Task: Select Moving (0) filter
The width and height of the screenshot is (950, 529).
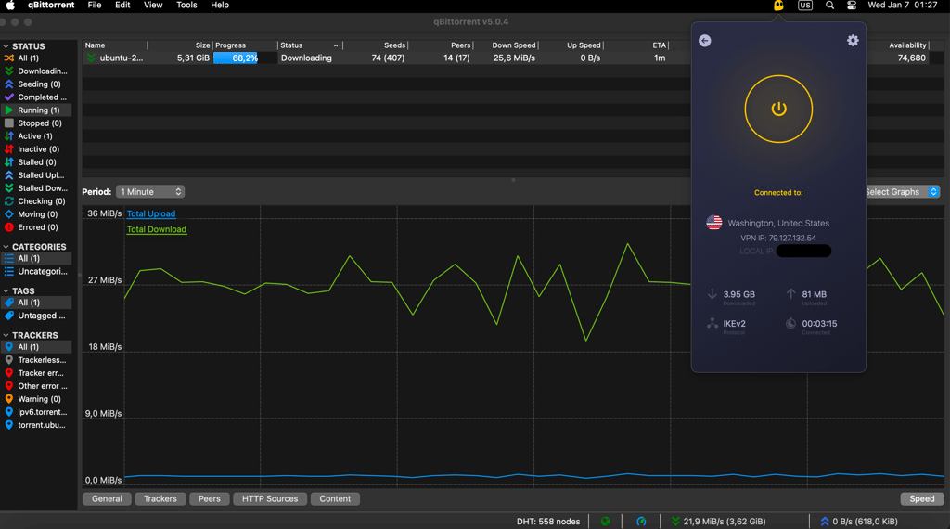Action: (x=36, y=214)
